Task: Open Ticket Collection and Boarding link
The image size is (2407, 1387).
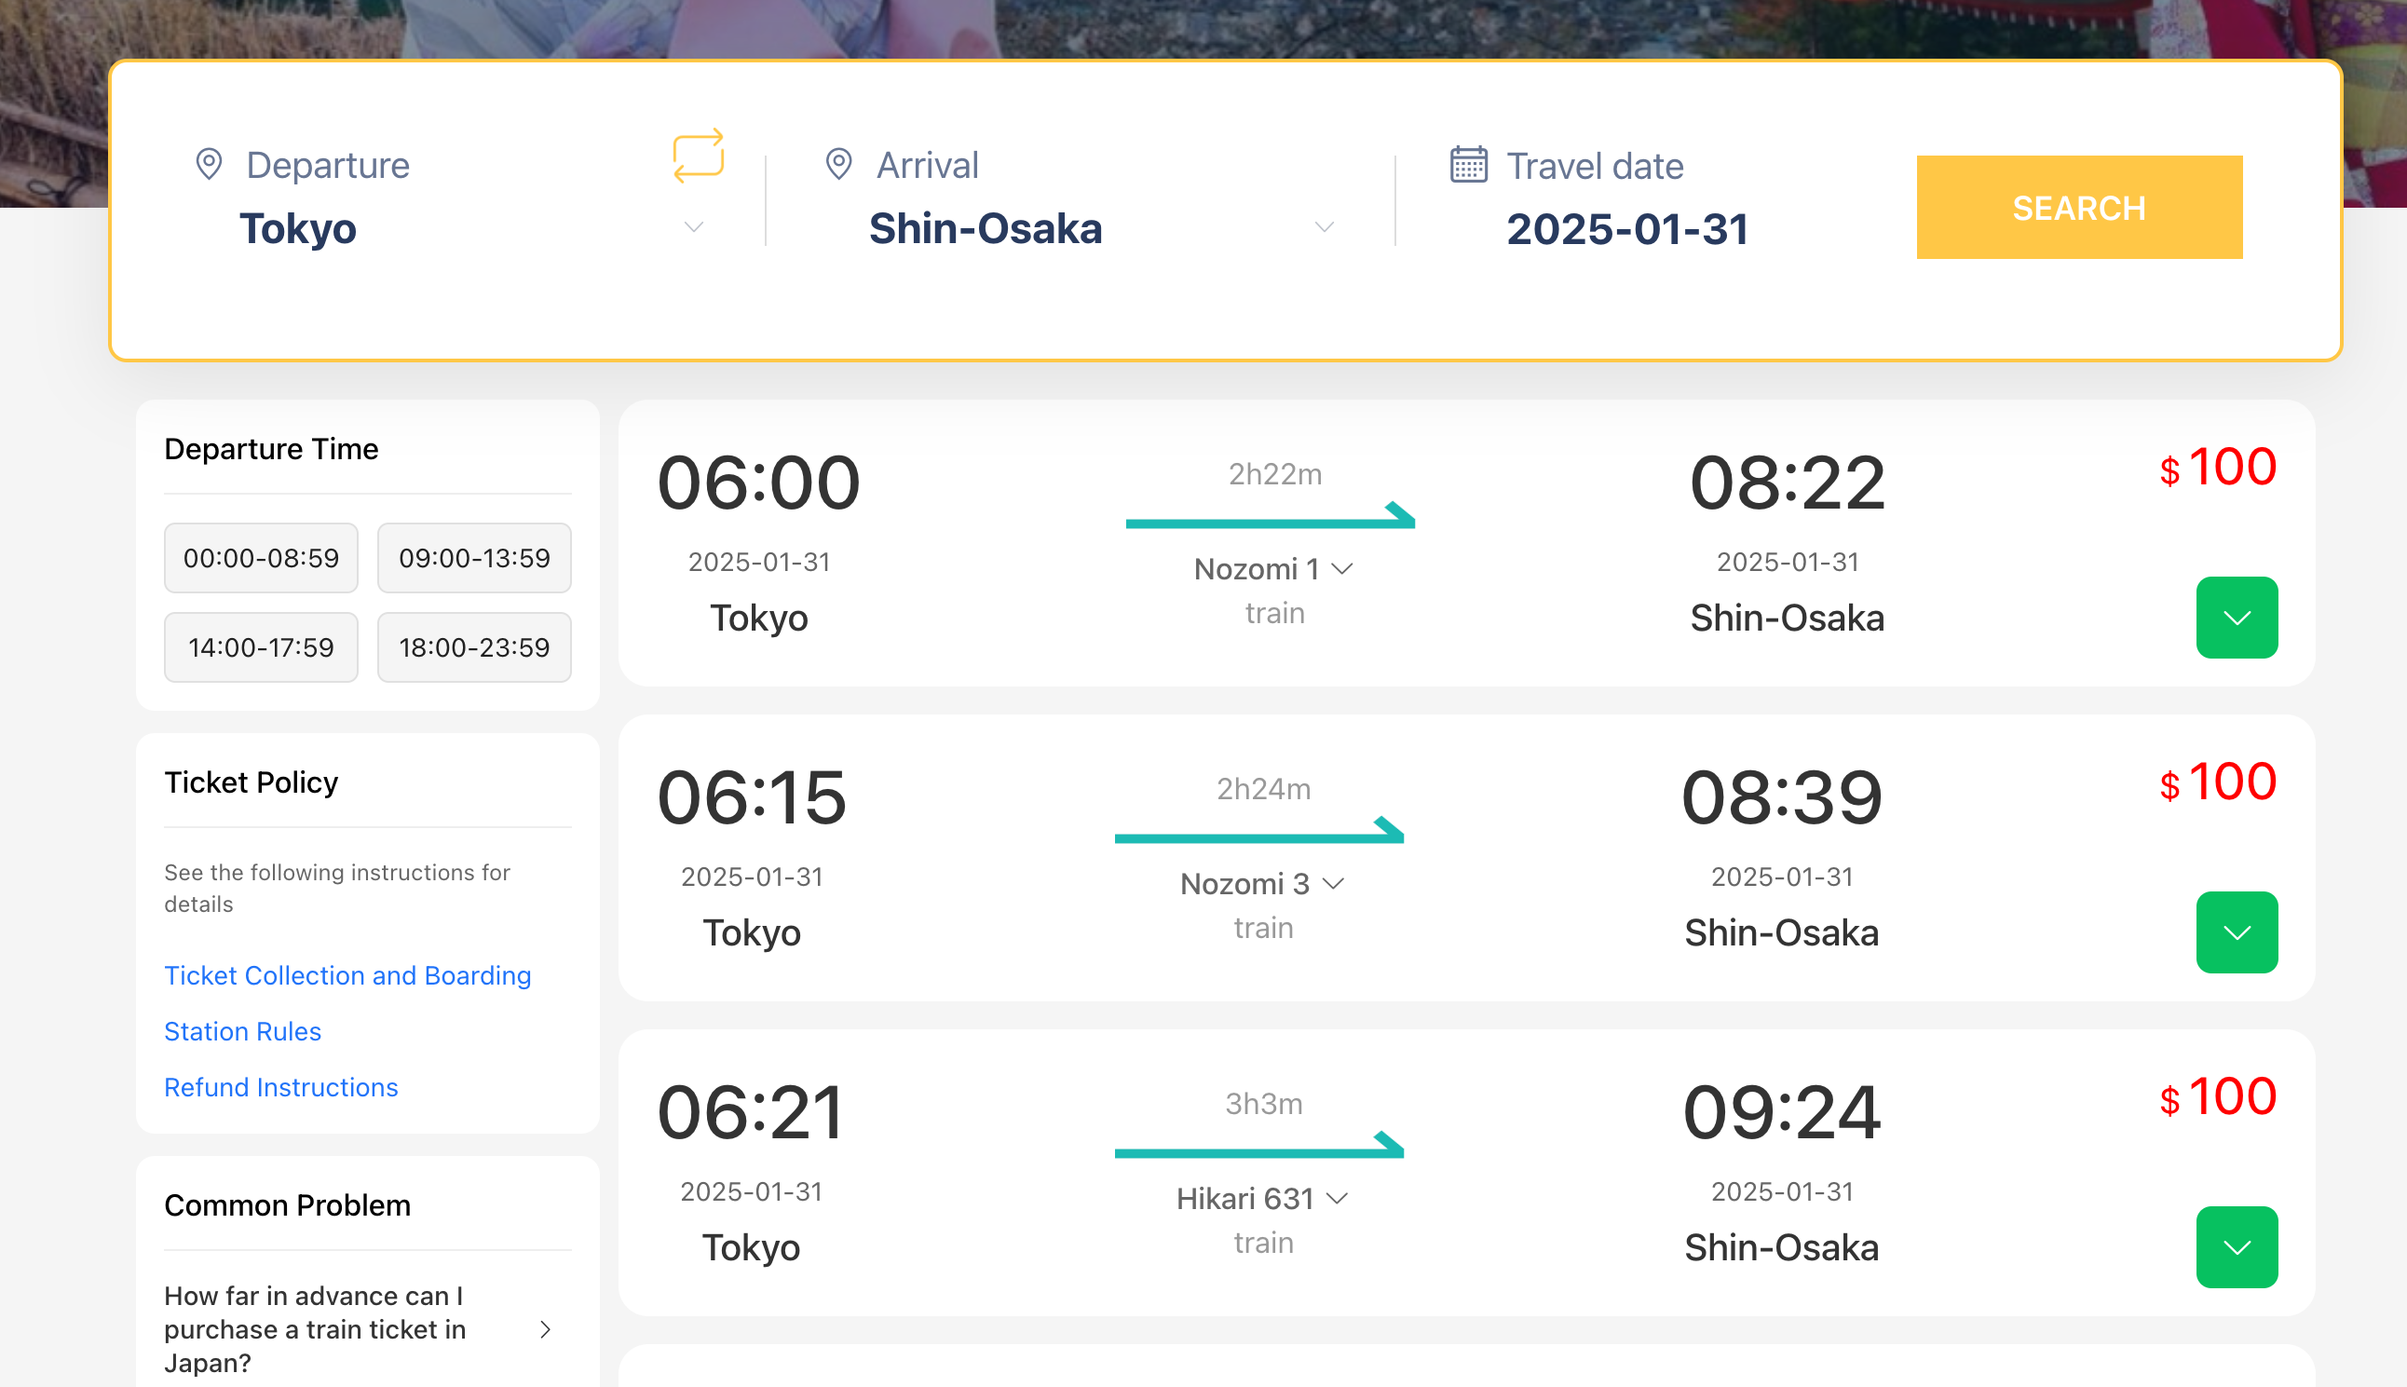Action: click(347, 975)
